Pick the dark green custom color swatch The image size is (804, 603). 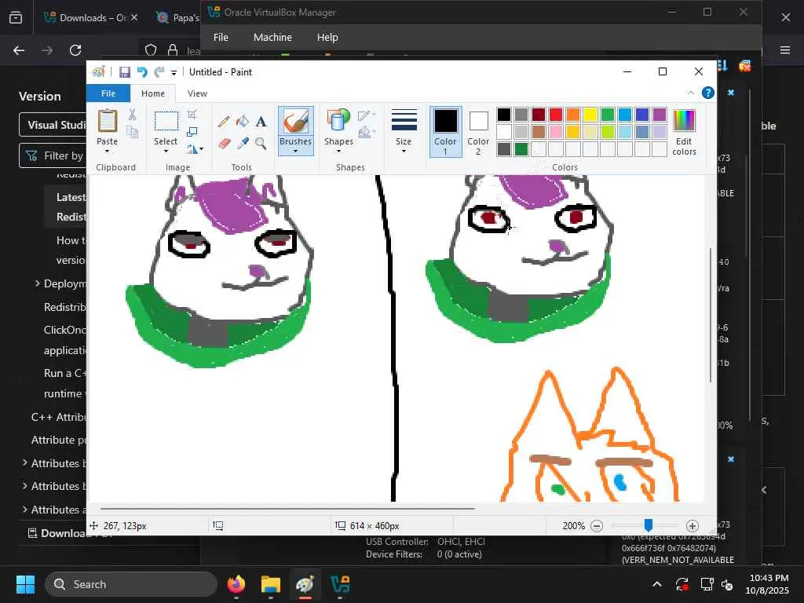point(521,149)
